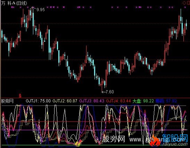190x148 pixels.
Task: Click the red up-arrow buy signal in the indicator panel
Action: pos(81,141)
